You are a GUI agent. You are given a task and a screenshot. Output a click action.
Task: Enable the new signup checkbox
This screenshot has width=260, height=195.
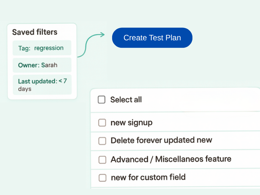tap(102, 123)
